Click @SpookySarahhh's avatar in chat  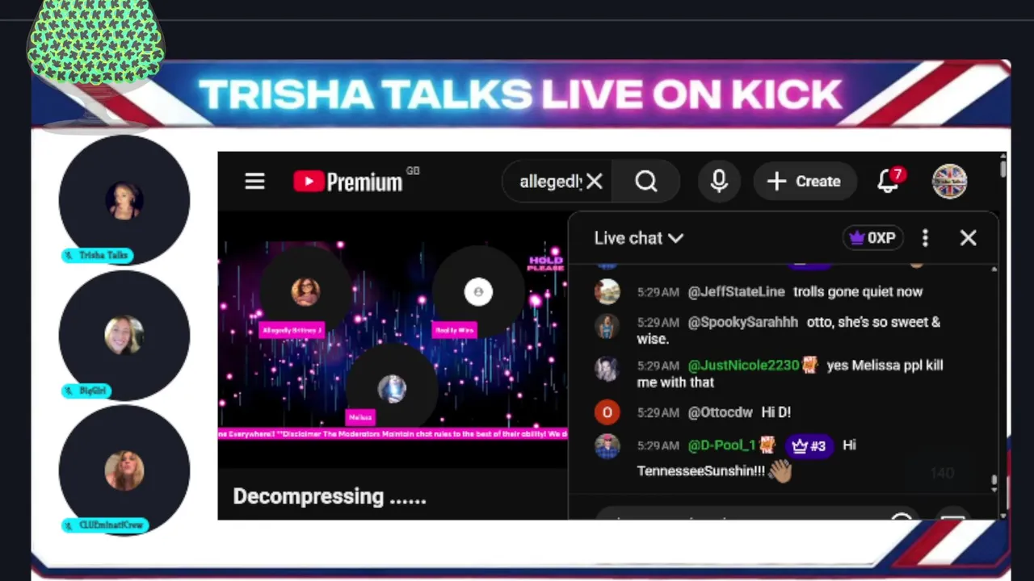(x=607, y=325)
